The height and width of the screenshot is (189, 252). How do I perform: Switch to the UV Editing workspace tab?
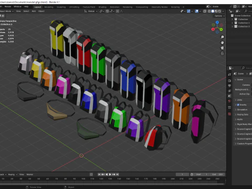74,7
